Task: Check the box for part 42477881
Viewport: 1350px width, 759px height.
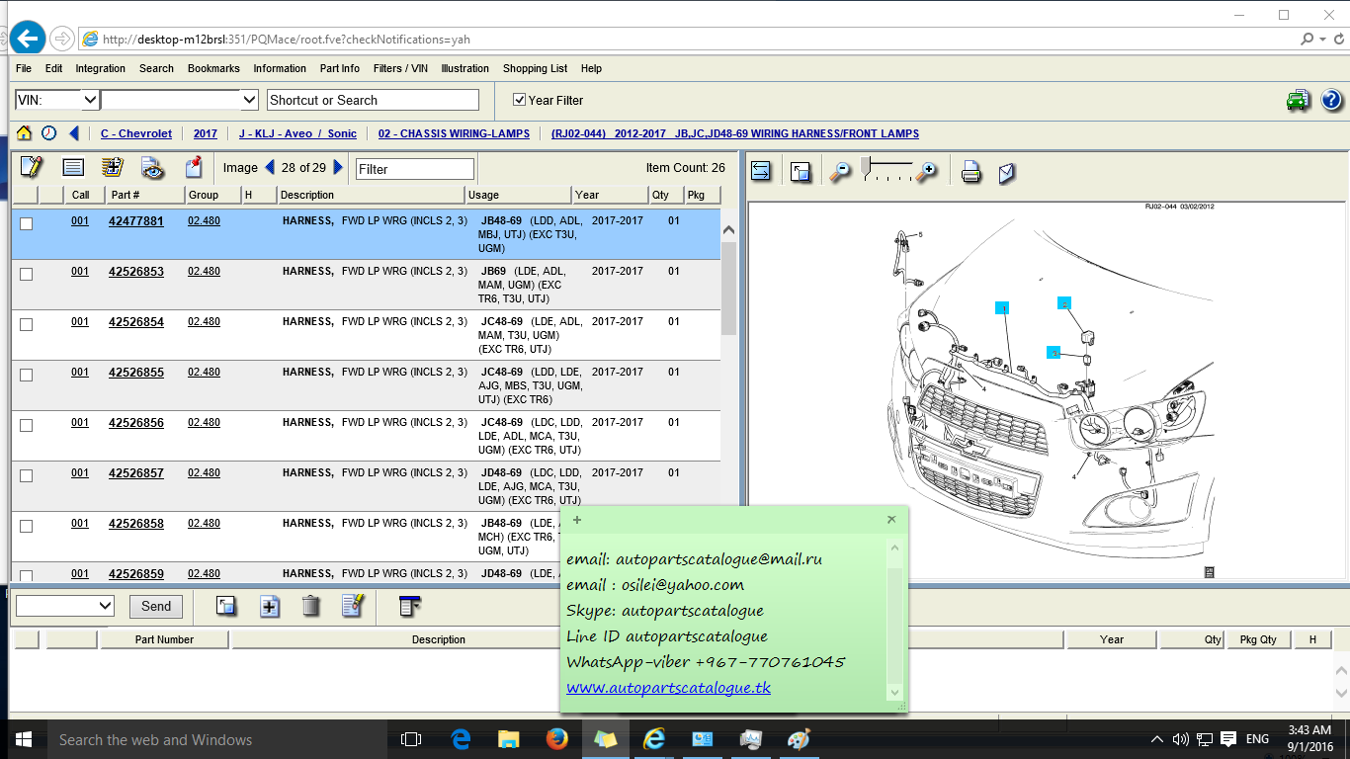Action: (27, 223)
